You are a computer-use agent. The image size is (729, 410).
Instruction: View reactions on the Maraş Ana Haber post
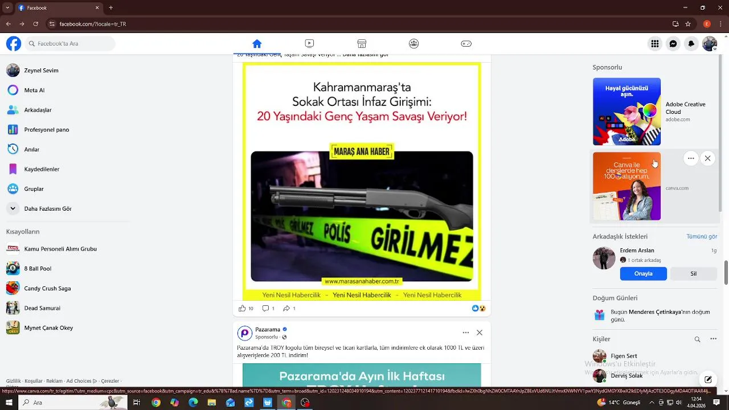[x=479, y=308]
